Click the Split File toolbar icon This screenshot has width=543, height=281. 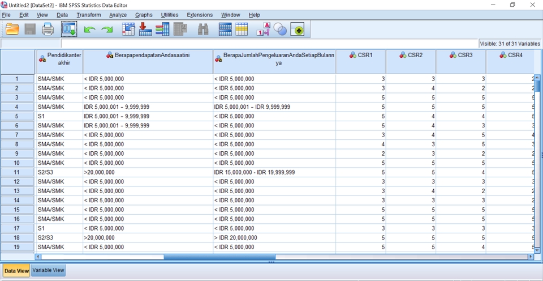click(225, 29)
